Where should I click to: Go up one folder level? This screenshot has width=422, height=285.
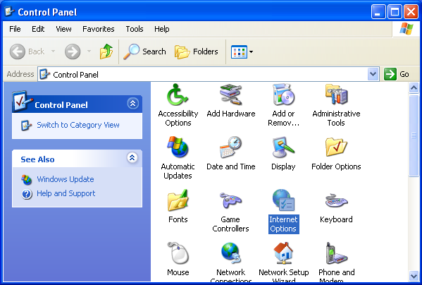click(x=106, y=51)
